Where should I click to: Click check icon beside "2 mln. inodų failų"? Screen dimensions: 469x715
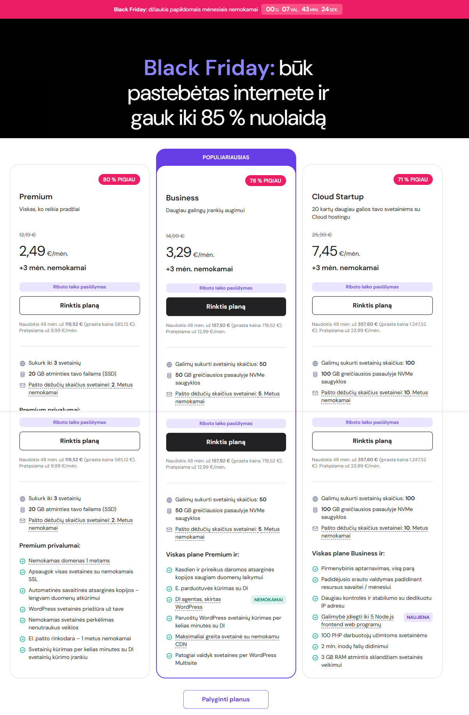pyautogui.click(x=315, y=647)
